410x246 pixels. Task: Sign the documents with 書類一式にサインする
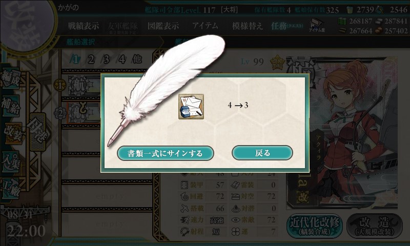point(165,153)
